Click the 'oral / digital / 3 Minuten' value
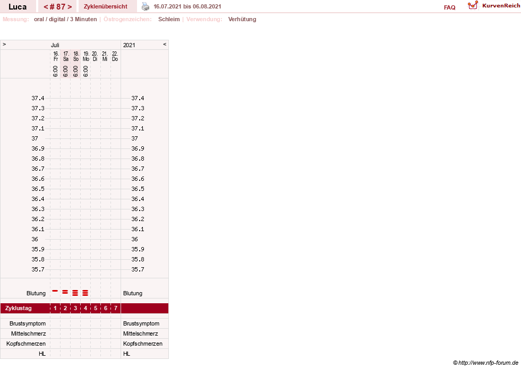The height and width of the screenshot is (369, 521). coord(65,19)
